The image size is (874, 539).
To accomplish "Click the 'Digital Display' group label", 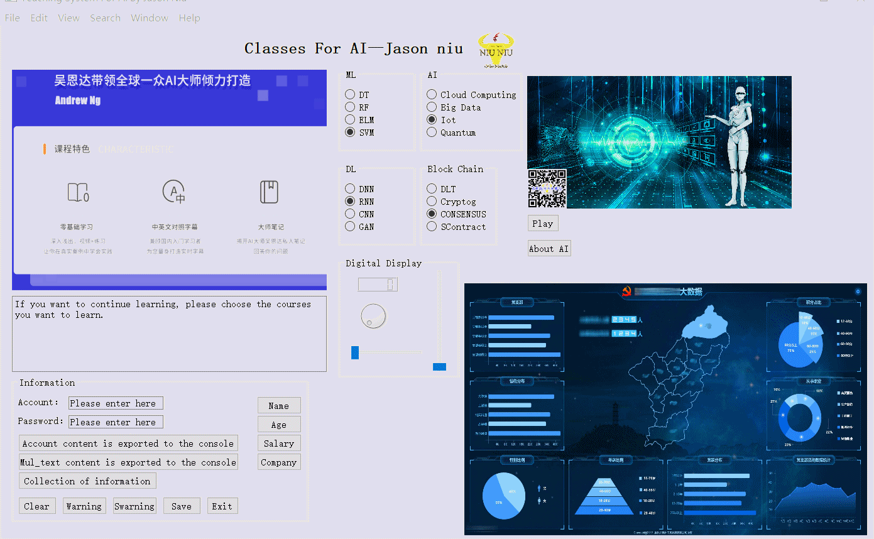I will pyautogui.click(x=384, y=263).
